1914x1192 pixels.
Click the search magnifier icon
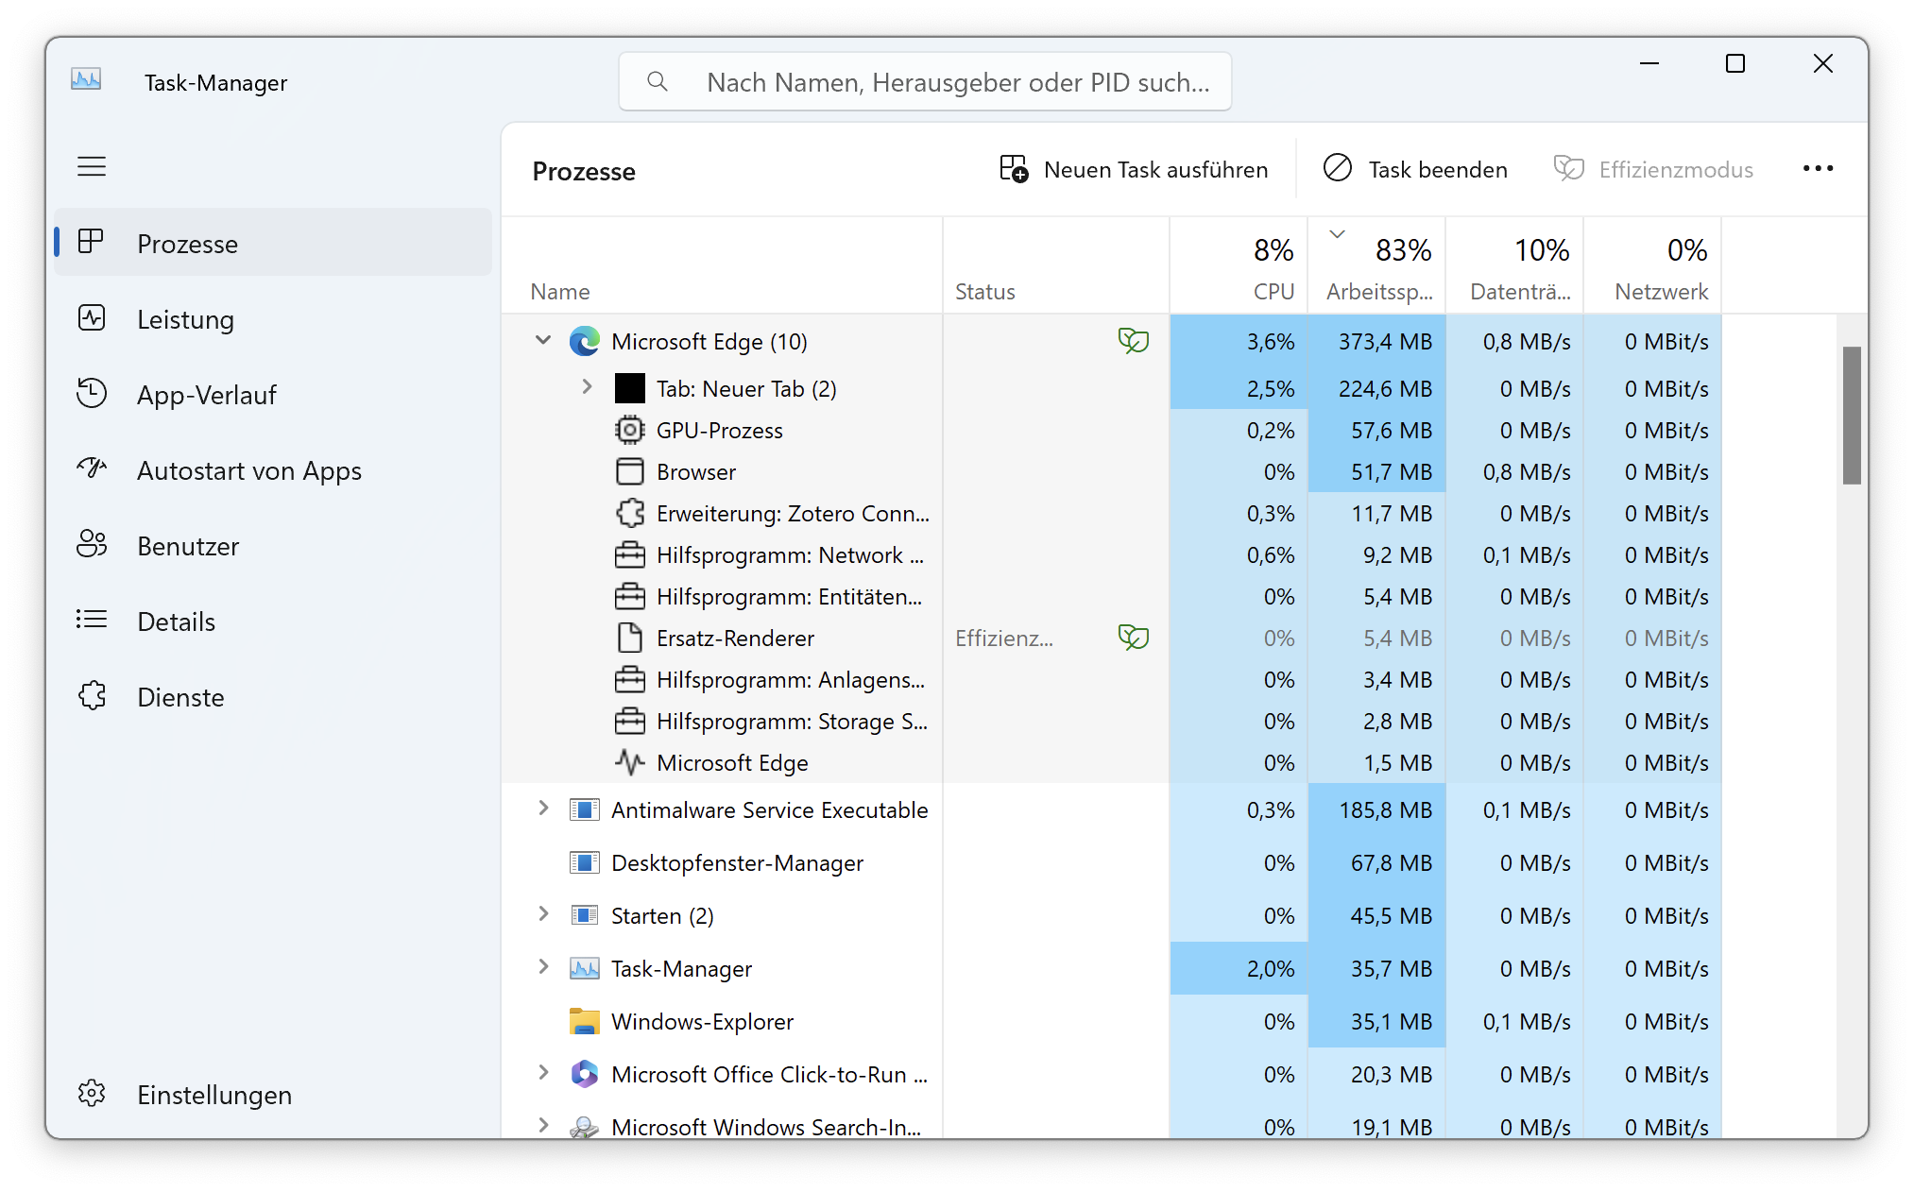(658, 82)
